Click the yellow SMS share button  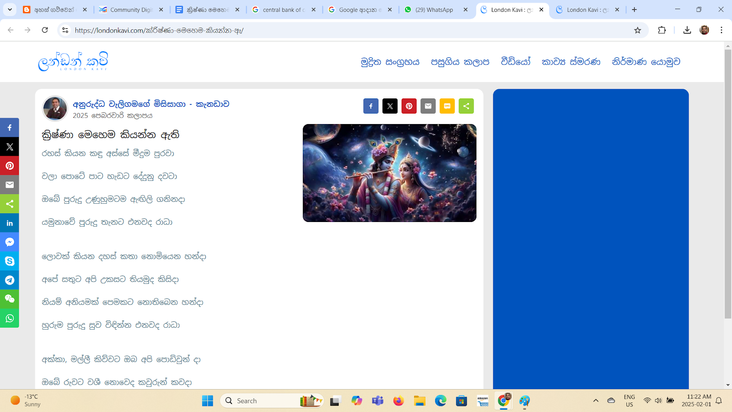click(447, 106)
